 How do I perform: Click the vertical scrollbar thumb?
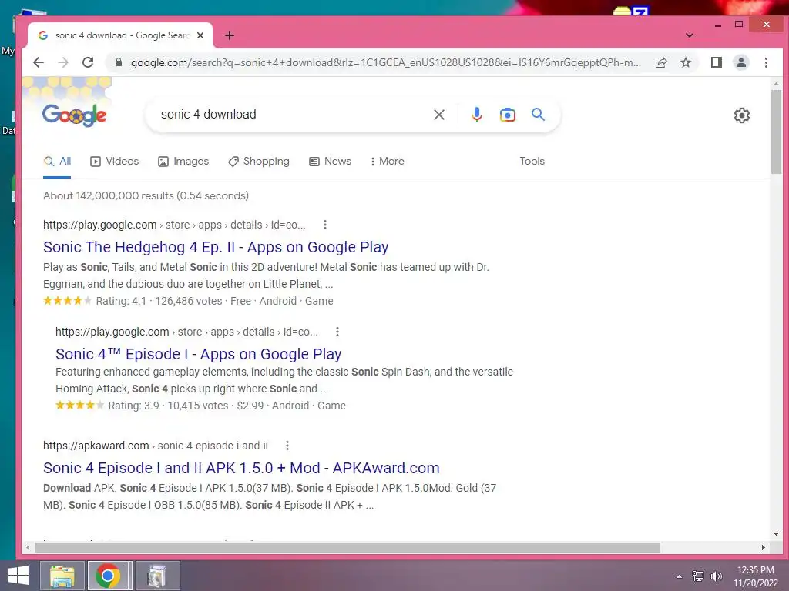click(776, 132)
